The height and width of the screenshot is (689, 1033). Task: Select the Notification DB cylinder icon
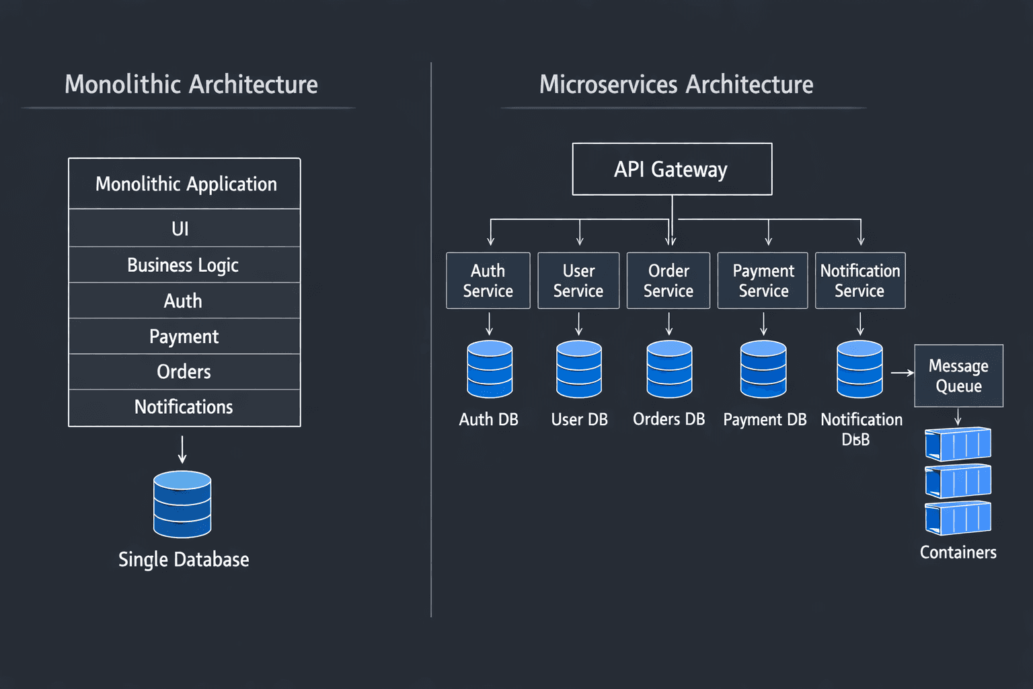pos(859,369)
